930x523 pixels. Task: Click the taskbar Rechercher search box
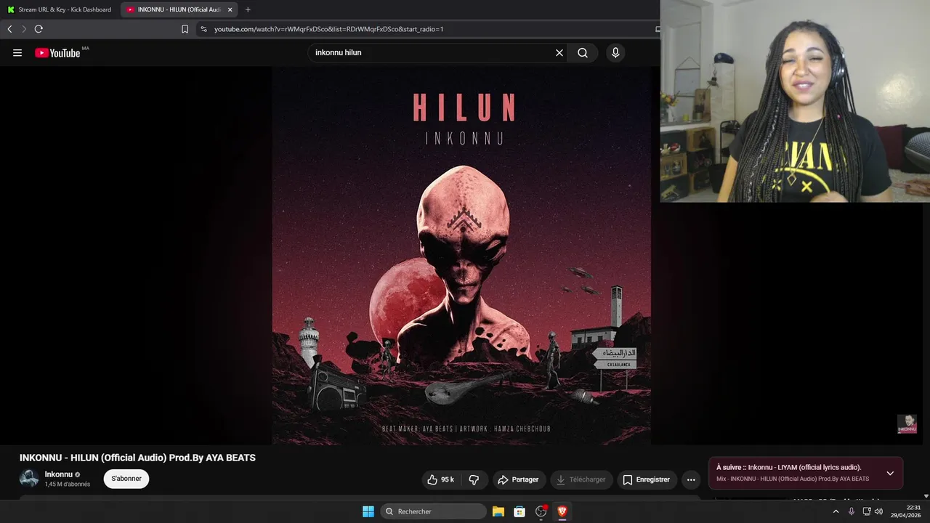pyautogui.click(x=433, y=511)
